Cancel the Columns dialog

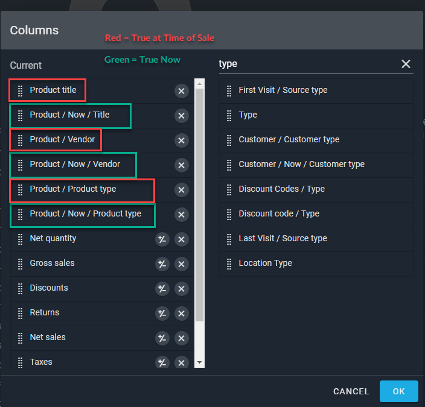pos(351,391)
